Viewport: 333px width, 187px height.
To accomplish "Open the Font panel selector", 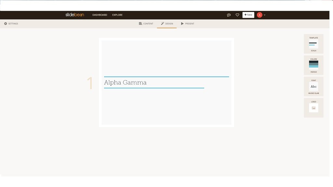I will [313, 81].
